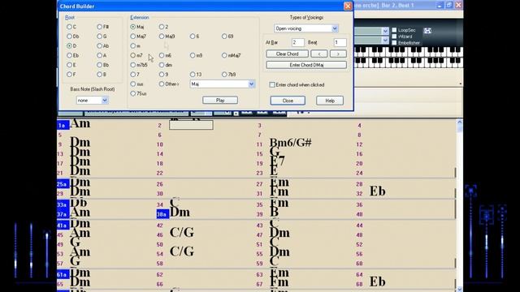Image resolution: width=520 pixels, height=292 pixels.
Task: Choose the 7b9 extension
Action: (x=224, y=75)
